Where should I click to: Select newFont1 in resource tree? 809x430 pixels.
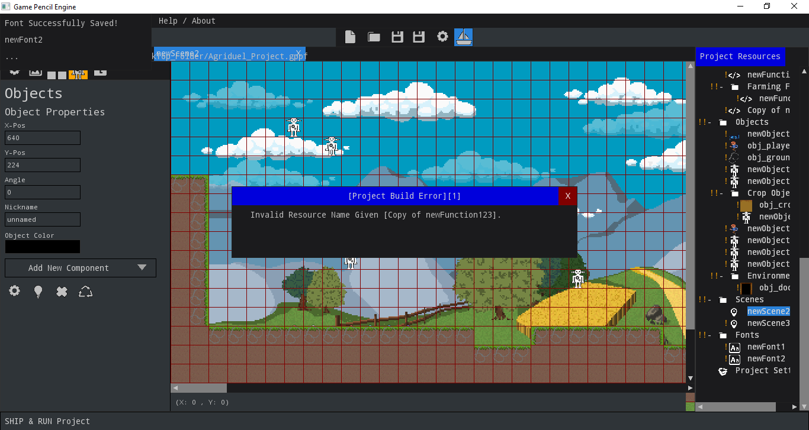766,347
